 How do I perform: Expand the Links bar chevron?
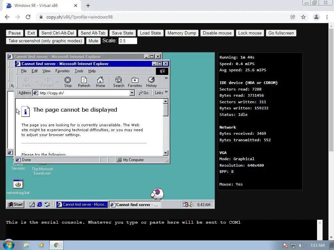[x=166, y=92]
